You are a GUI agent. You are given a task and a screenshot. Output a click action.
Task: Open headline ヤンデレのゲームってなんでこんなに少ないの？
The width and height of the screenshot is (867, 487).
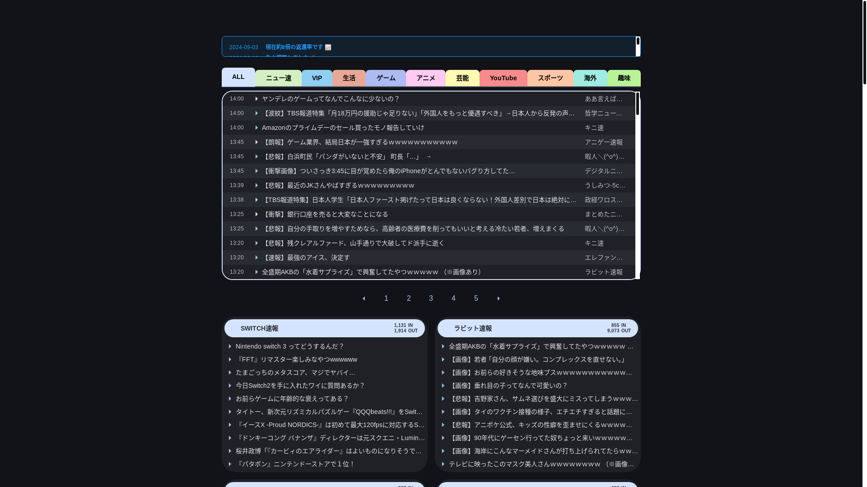331,99
